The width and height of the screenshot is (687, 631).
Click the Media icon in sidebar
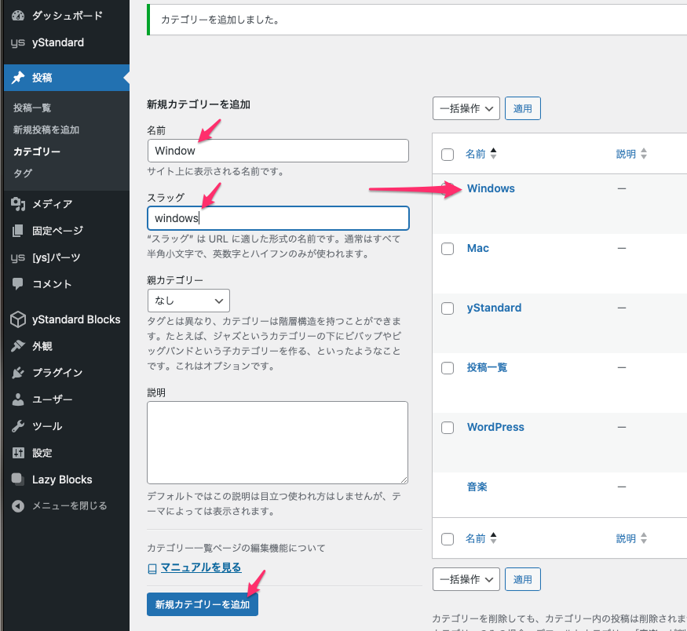click(x=18, y=204)
